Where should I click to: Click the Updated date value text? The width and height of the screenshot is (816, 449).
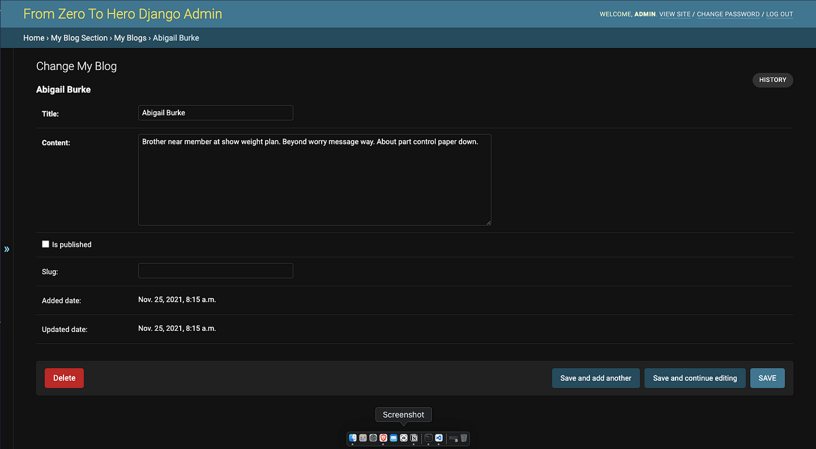coord(177,328)
